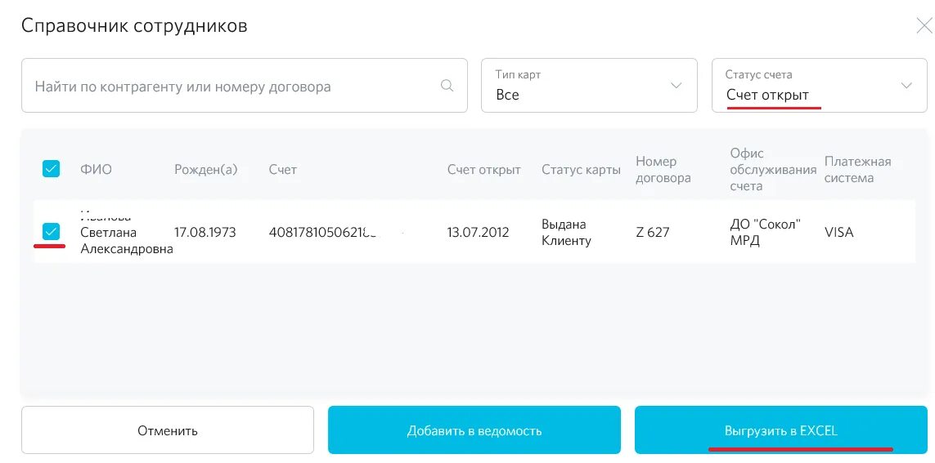The width and height of the screenshot is (935, 463).
Task: Uncheck the Светлана Александровна row checkbox
Action: point(52,232)
